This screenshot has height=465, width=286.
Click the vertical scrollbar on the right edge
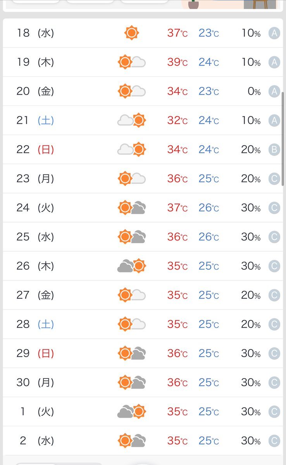[283, 139]
